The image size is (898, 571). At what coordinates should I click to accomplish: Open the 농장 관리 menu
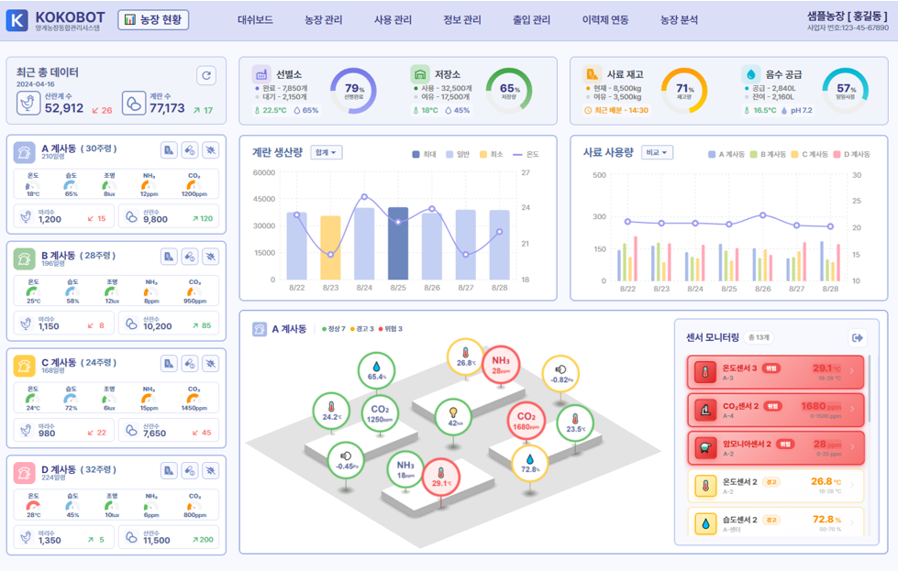(323, 19)
